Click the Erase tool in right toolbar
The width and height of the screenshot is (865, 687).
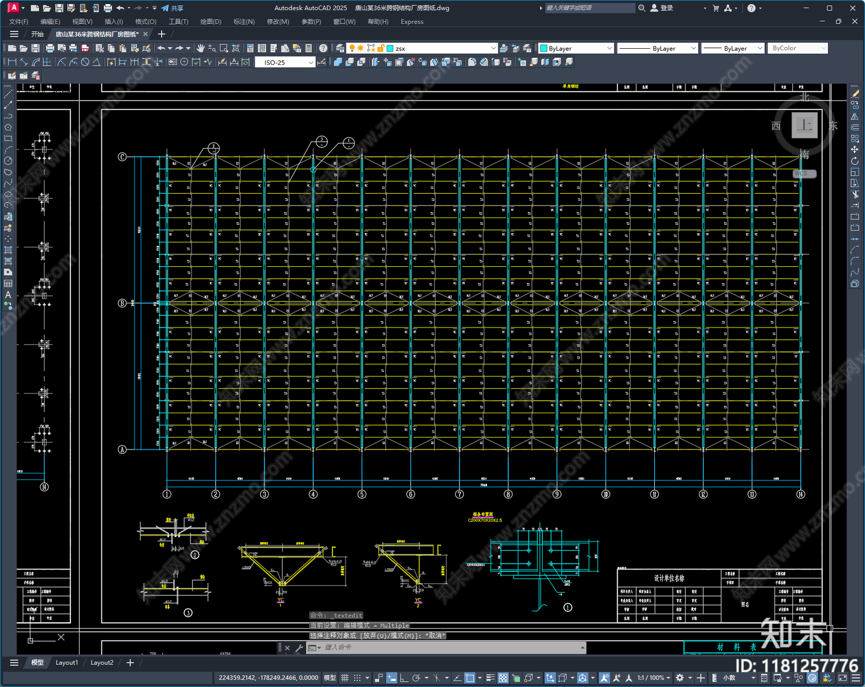coord(855,94)
